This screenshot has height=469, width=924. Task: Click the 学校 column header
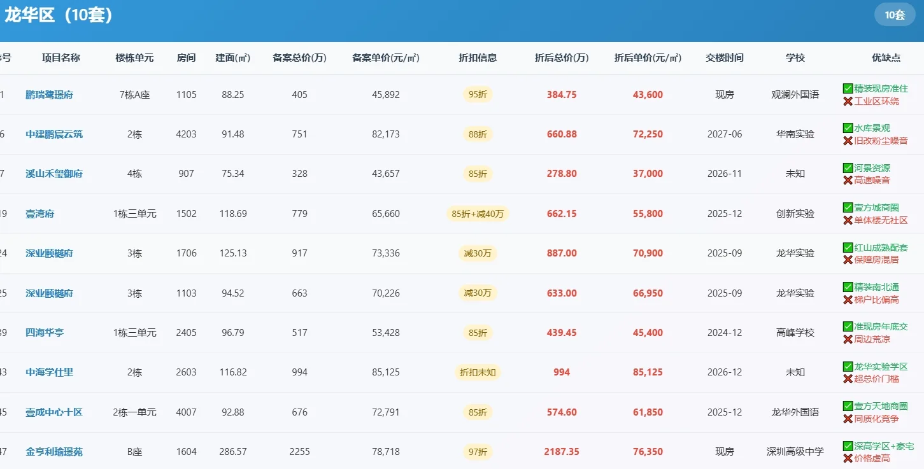click(x=795, y=58)
